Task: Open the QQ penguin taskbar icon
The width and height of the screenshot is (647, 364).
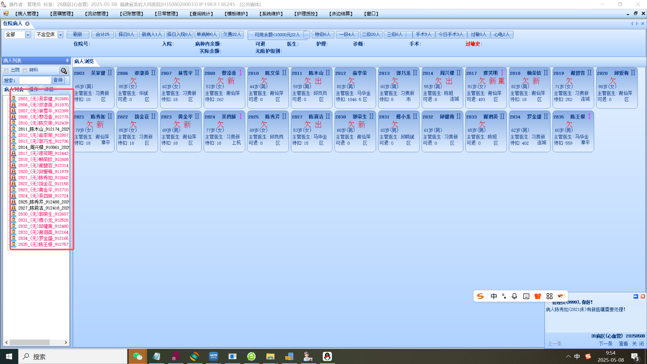Action: pyautogui.click(x=327, y=356)
